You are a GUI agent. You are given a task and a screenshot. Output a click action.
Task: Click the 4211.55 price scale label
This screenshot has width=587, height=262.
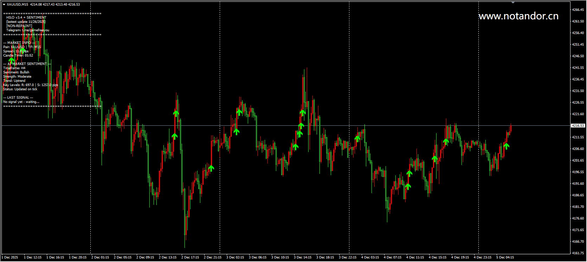(578, 137)
